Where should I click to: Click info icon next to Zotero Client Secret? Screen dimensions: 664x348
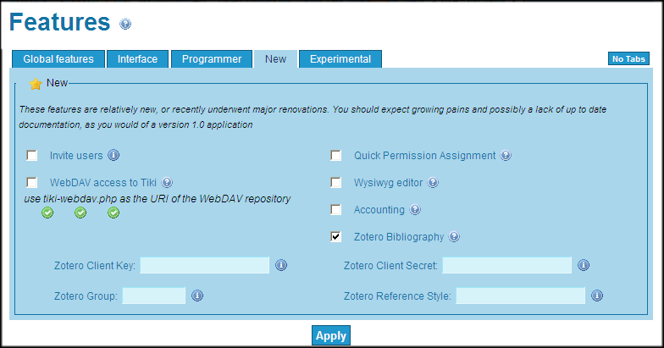[x=584, y=265]
